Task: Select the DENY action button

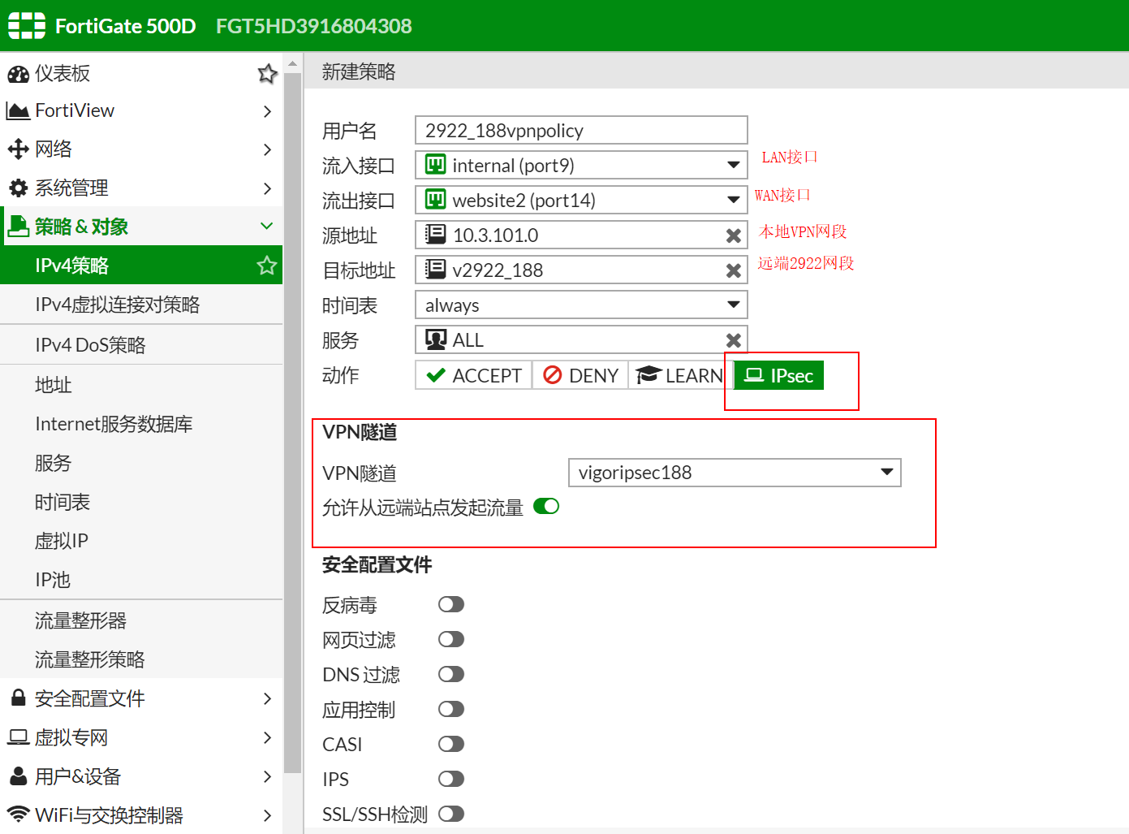Action: pos(580,375)
